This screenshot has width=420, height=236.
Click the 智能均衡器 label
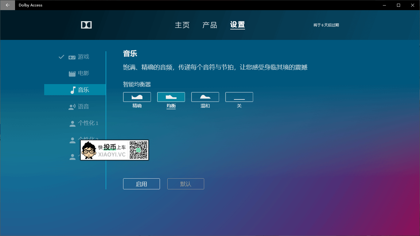(x=137, y=84)
